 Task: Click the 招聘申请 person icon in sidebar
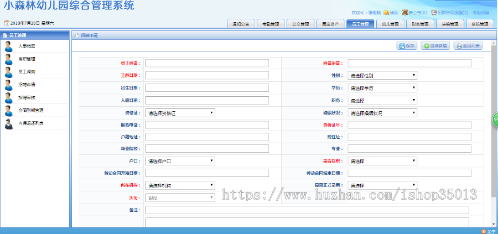coord(8,85)
